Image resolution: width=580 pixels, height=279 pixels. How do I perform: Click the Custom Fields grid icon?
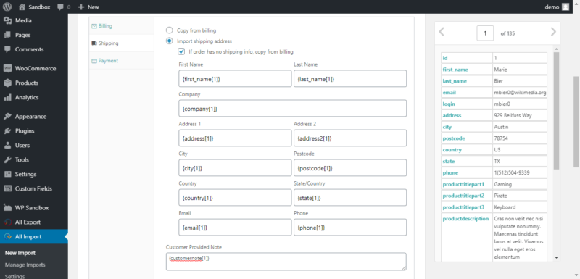coord(7,189)
